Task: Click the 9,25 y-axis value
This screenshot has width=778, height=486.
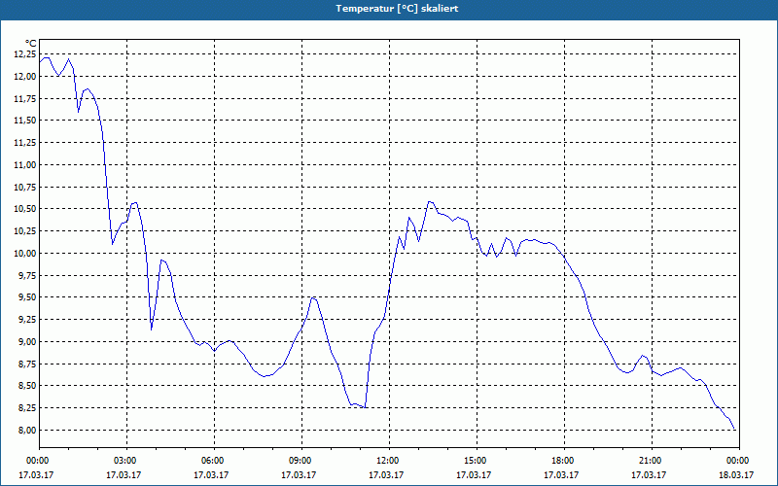Action: coord(27,320)
